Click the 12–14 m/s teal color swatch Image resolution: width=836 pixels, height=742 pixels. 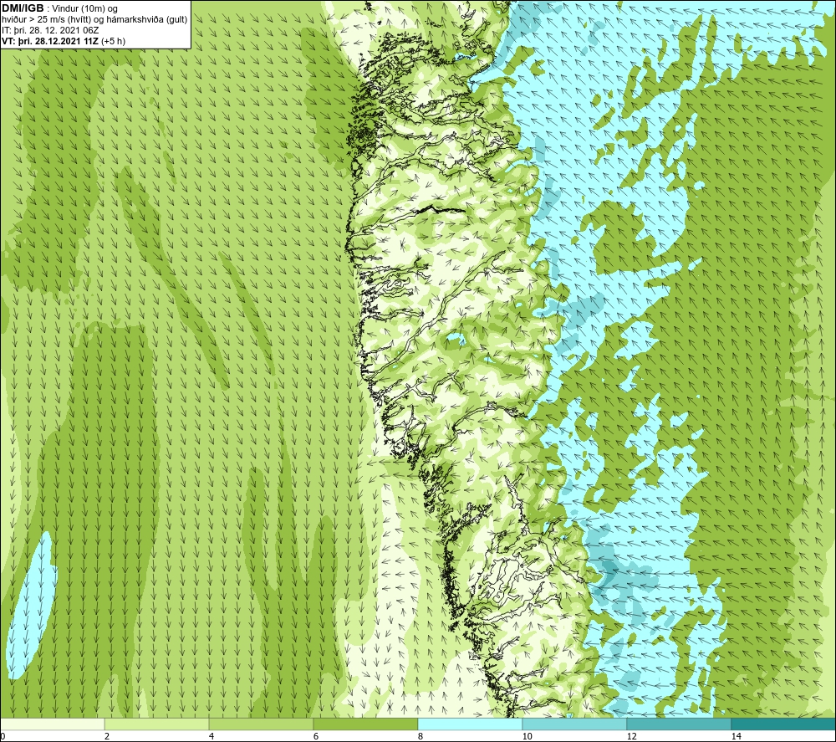tap(679, 724)
